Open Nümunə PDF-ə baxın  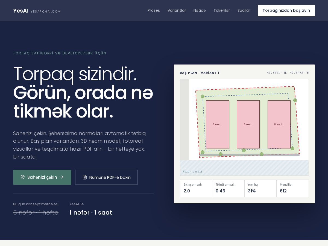tap(106, 177)
